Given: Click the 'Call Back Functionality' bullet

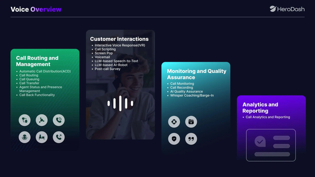Looking at the screenshot, I should pyautogui.click(x=37, y=95).
